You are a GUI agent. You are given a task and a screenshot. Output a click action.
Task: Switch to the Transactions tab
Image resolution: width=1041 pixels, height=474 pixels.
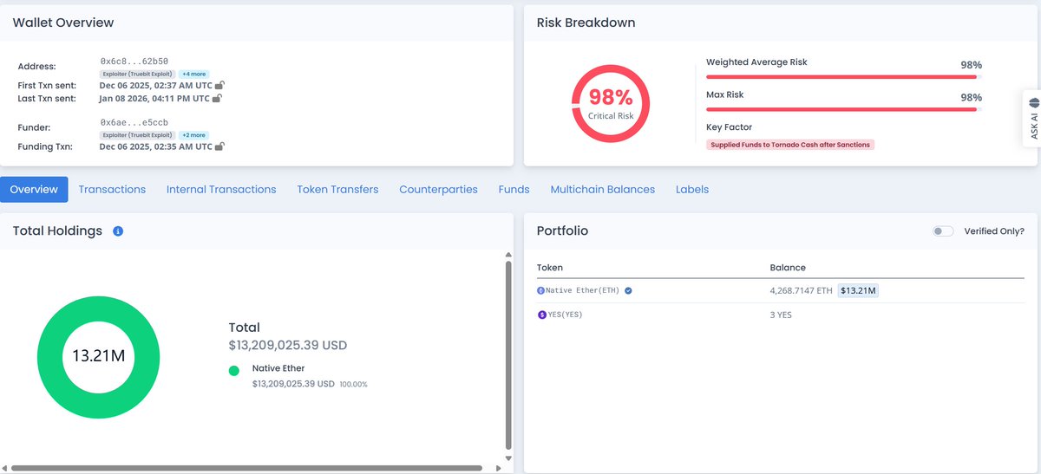(x=112, y=189)
